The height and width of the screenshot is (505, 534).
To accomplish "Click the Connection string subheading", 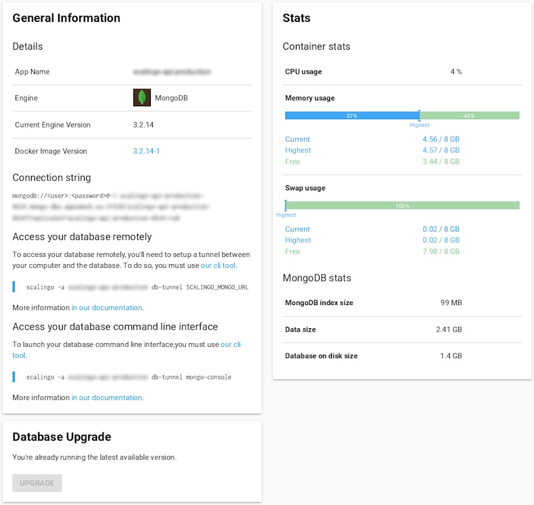I will coord(52,177).
